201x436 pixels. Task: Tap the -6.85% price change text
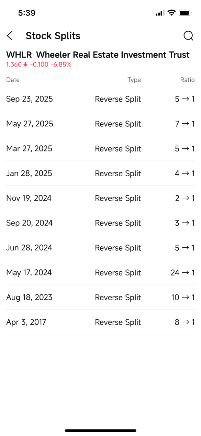pos(61,65)
